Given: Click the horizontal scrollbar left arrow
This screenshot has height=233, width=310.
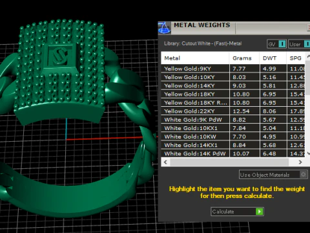Looking at the screenshot, I should [x=165, y=162].
